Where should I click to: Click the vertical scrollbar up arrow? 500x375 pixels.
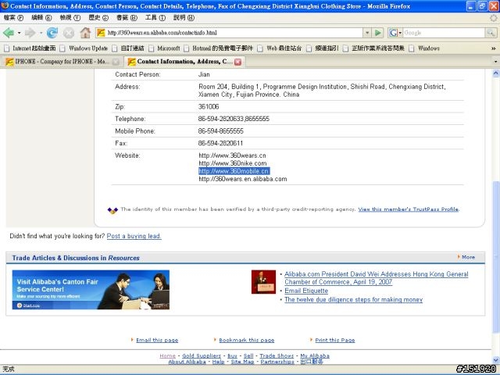[x=495, y=73]
